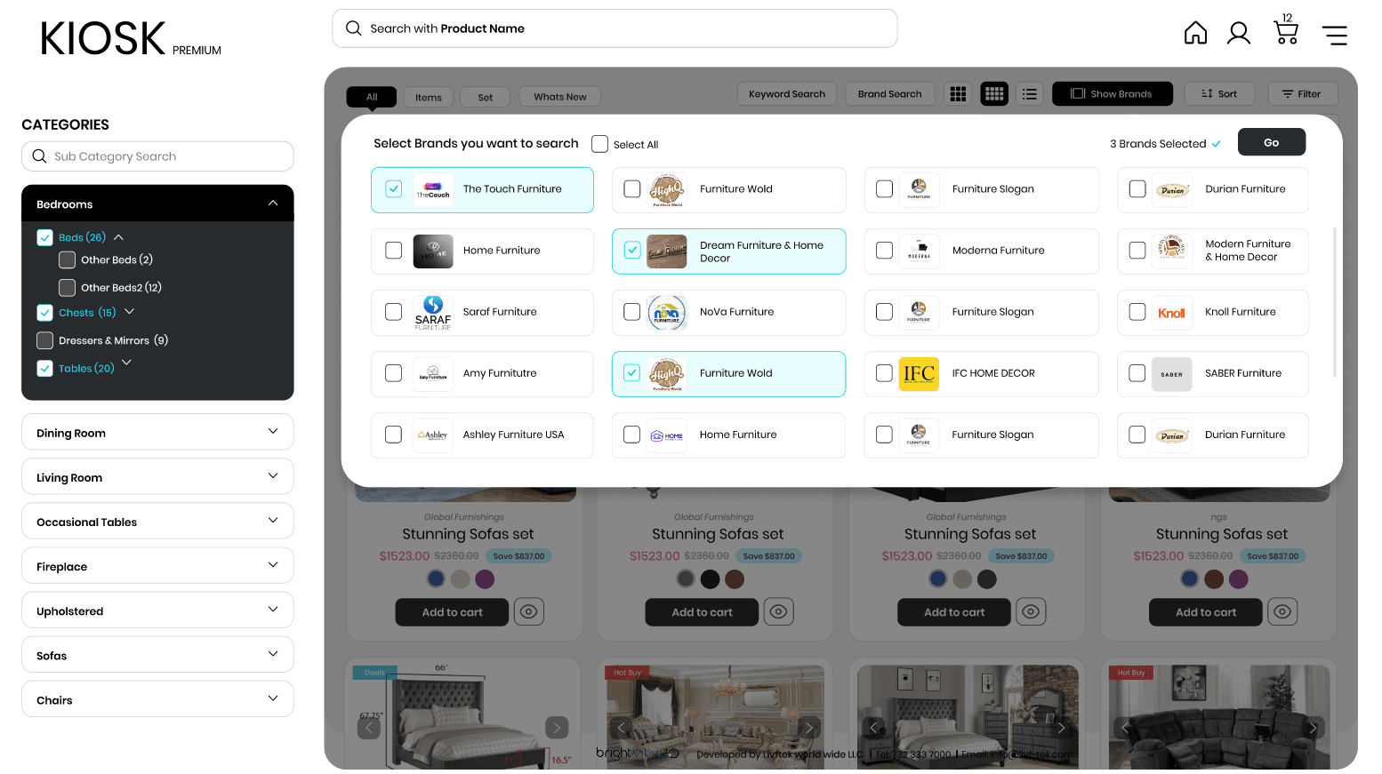Switch to the Whats New tab

559,97
